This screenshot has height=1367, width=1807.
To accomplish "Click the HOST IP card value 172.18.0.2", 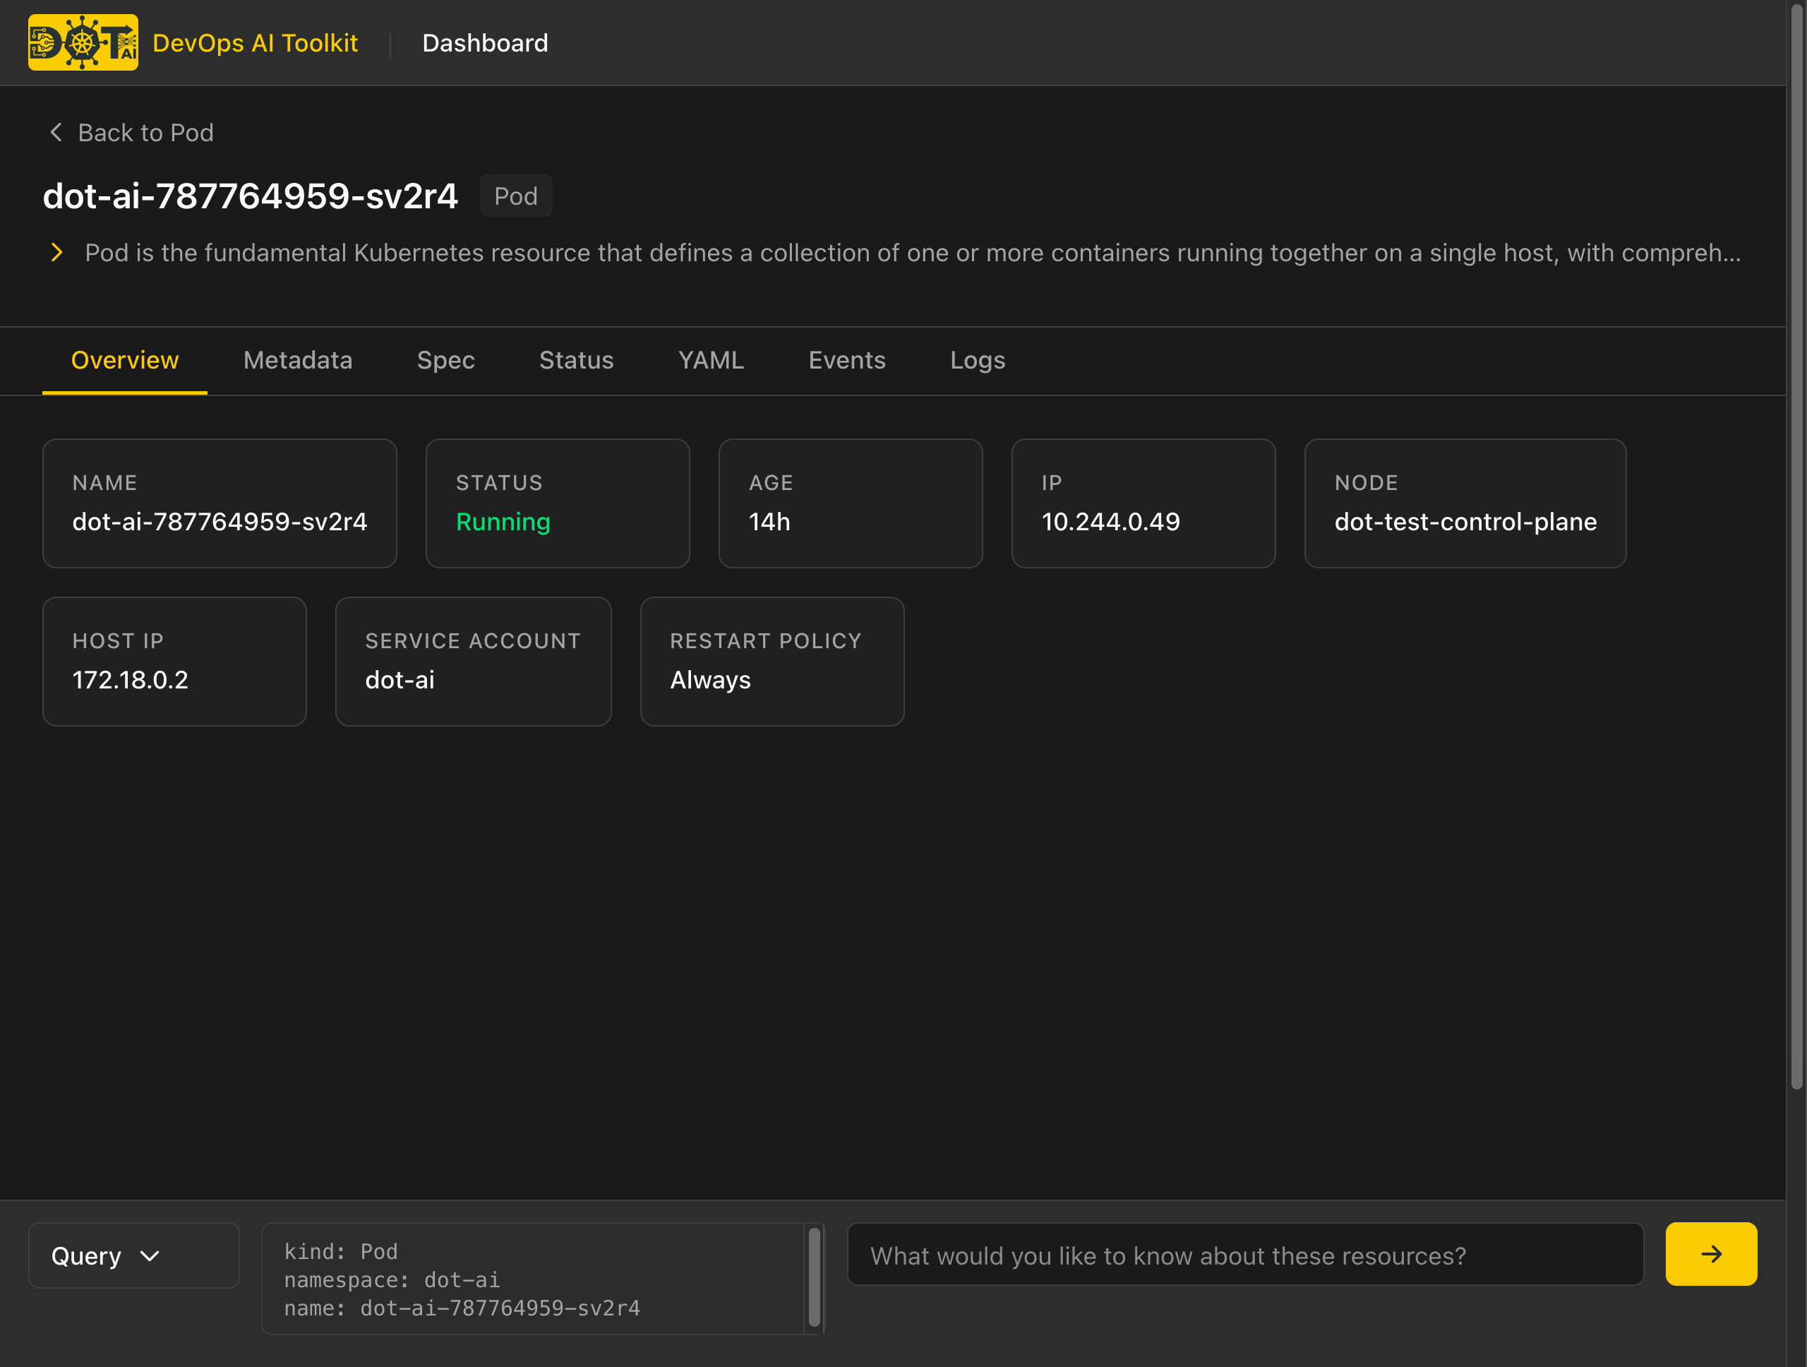I will 130,679.
